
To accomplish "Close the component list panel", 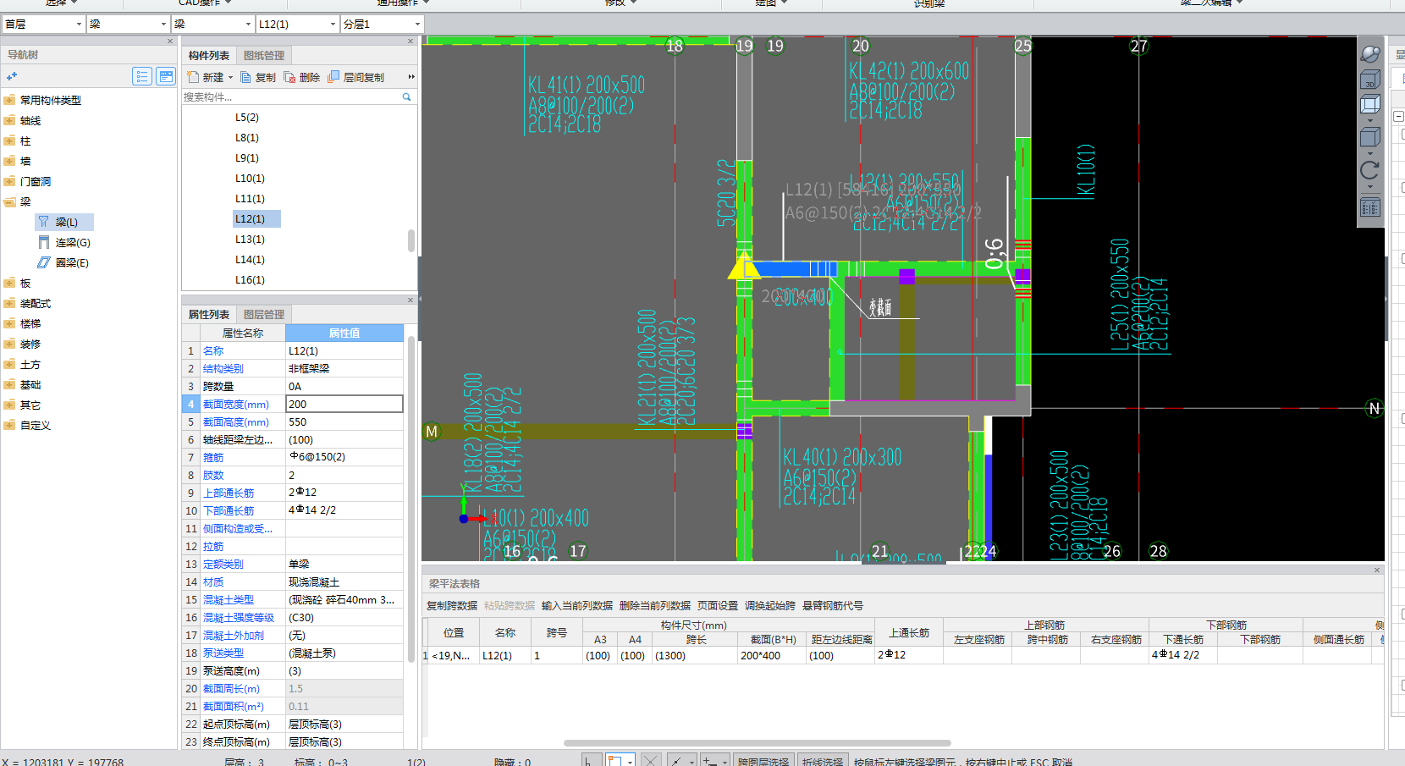I will coord(410,41).
